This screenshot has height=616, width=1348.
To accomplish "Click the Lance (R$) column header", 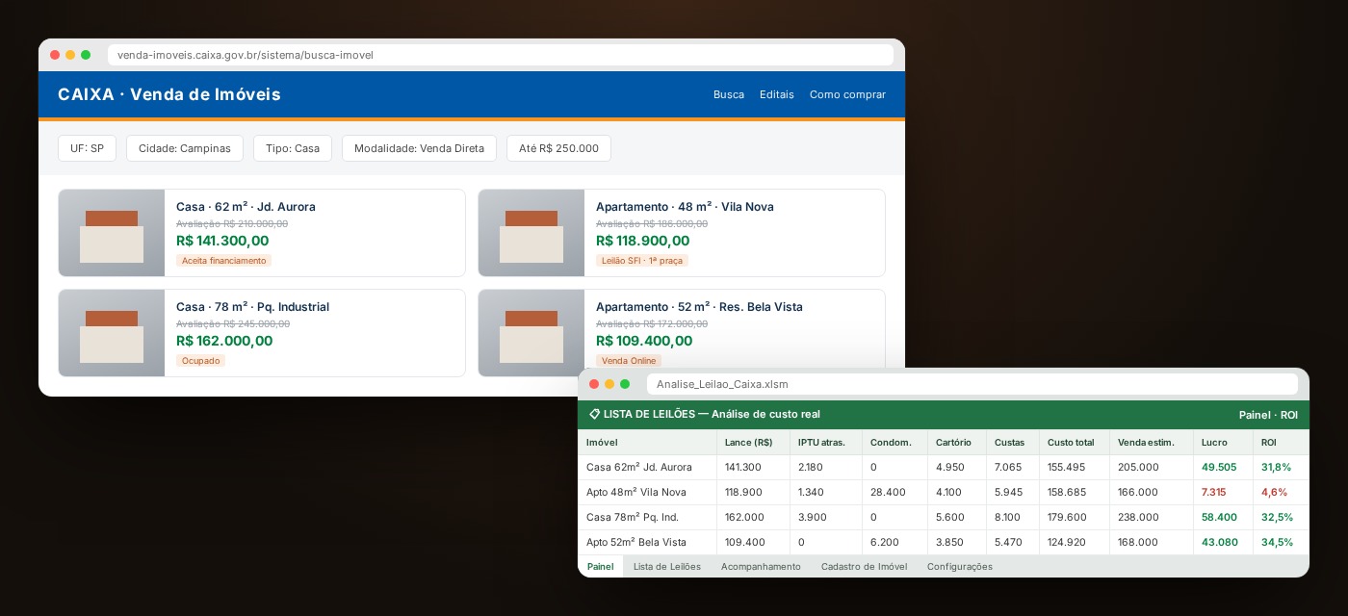I will coord(753,443).
